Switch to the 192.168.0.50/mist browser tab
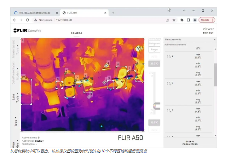This screenshot has width=225, height=159. point(35,13)
